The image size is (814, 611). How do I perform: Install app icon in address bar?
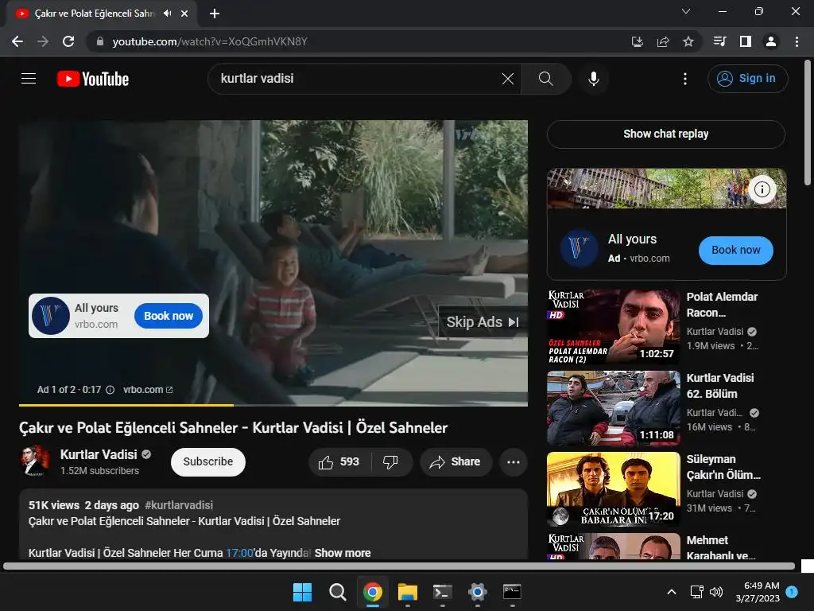(x=638, y=41)
